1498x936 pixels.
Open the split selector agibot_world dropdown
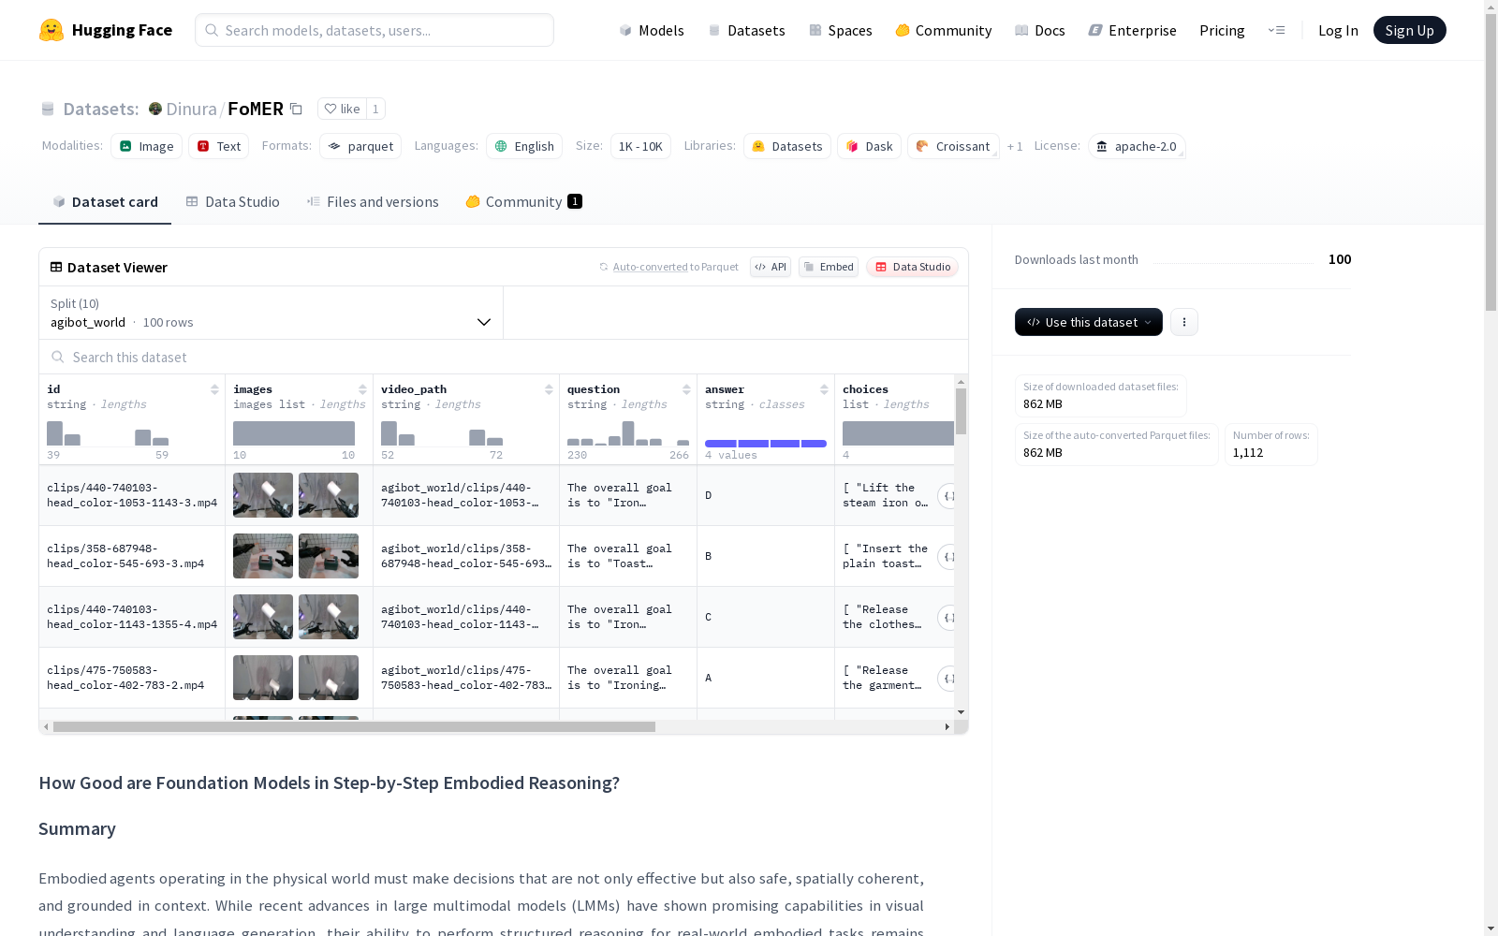(272, 313)
